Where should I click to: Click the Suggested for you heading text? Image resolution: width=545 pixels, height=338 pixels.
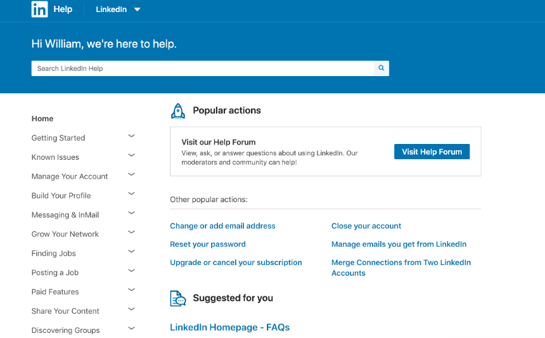coord(233,298)
